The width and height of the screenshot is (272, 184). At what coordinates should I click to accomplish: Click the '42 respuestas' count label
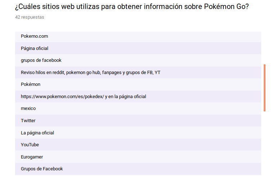pyautogui.click(x=30, y=17)
